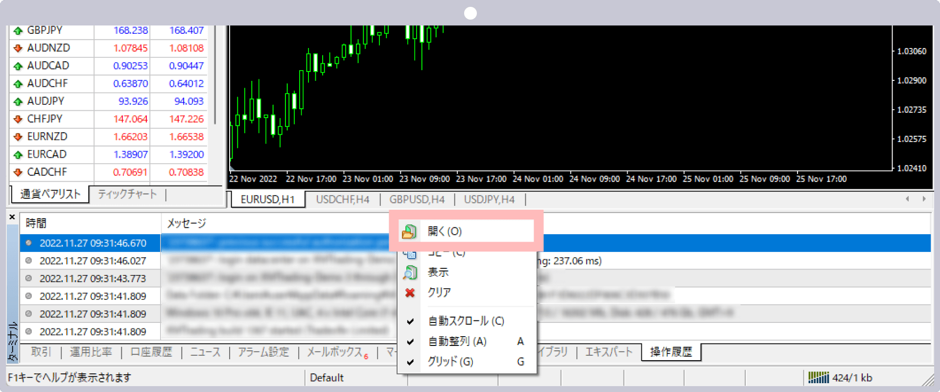940x392 pixels.
Task: Click the red X クリア icon
Action: (410, 293)
